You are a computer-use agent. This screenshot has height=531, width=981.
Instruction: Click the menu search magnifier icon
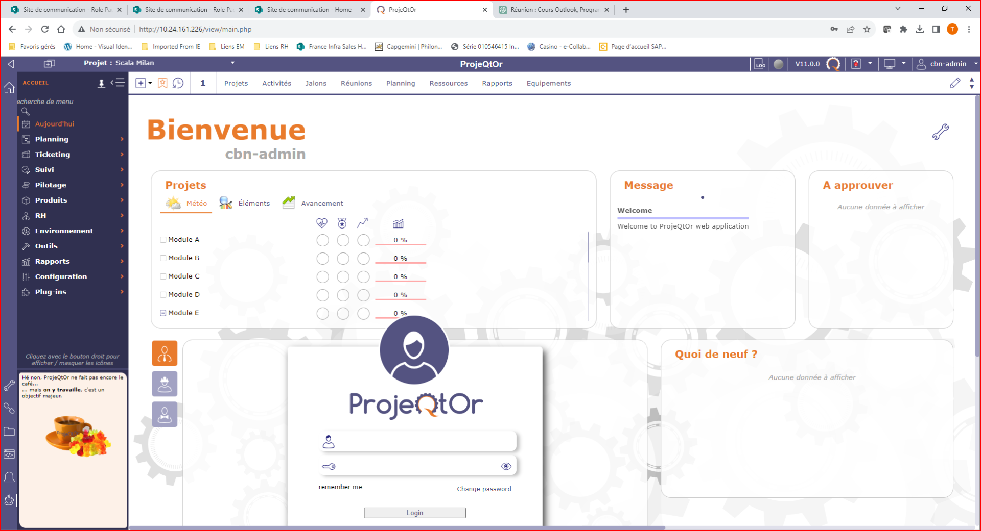point(25,111)
